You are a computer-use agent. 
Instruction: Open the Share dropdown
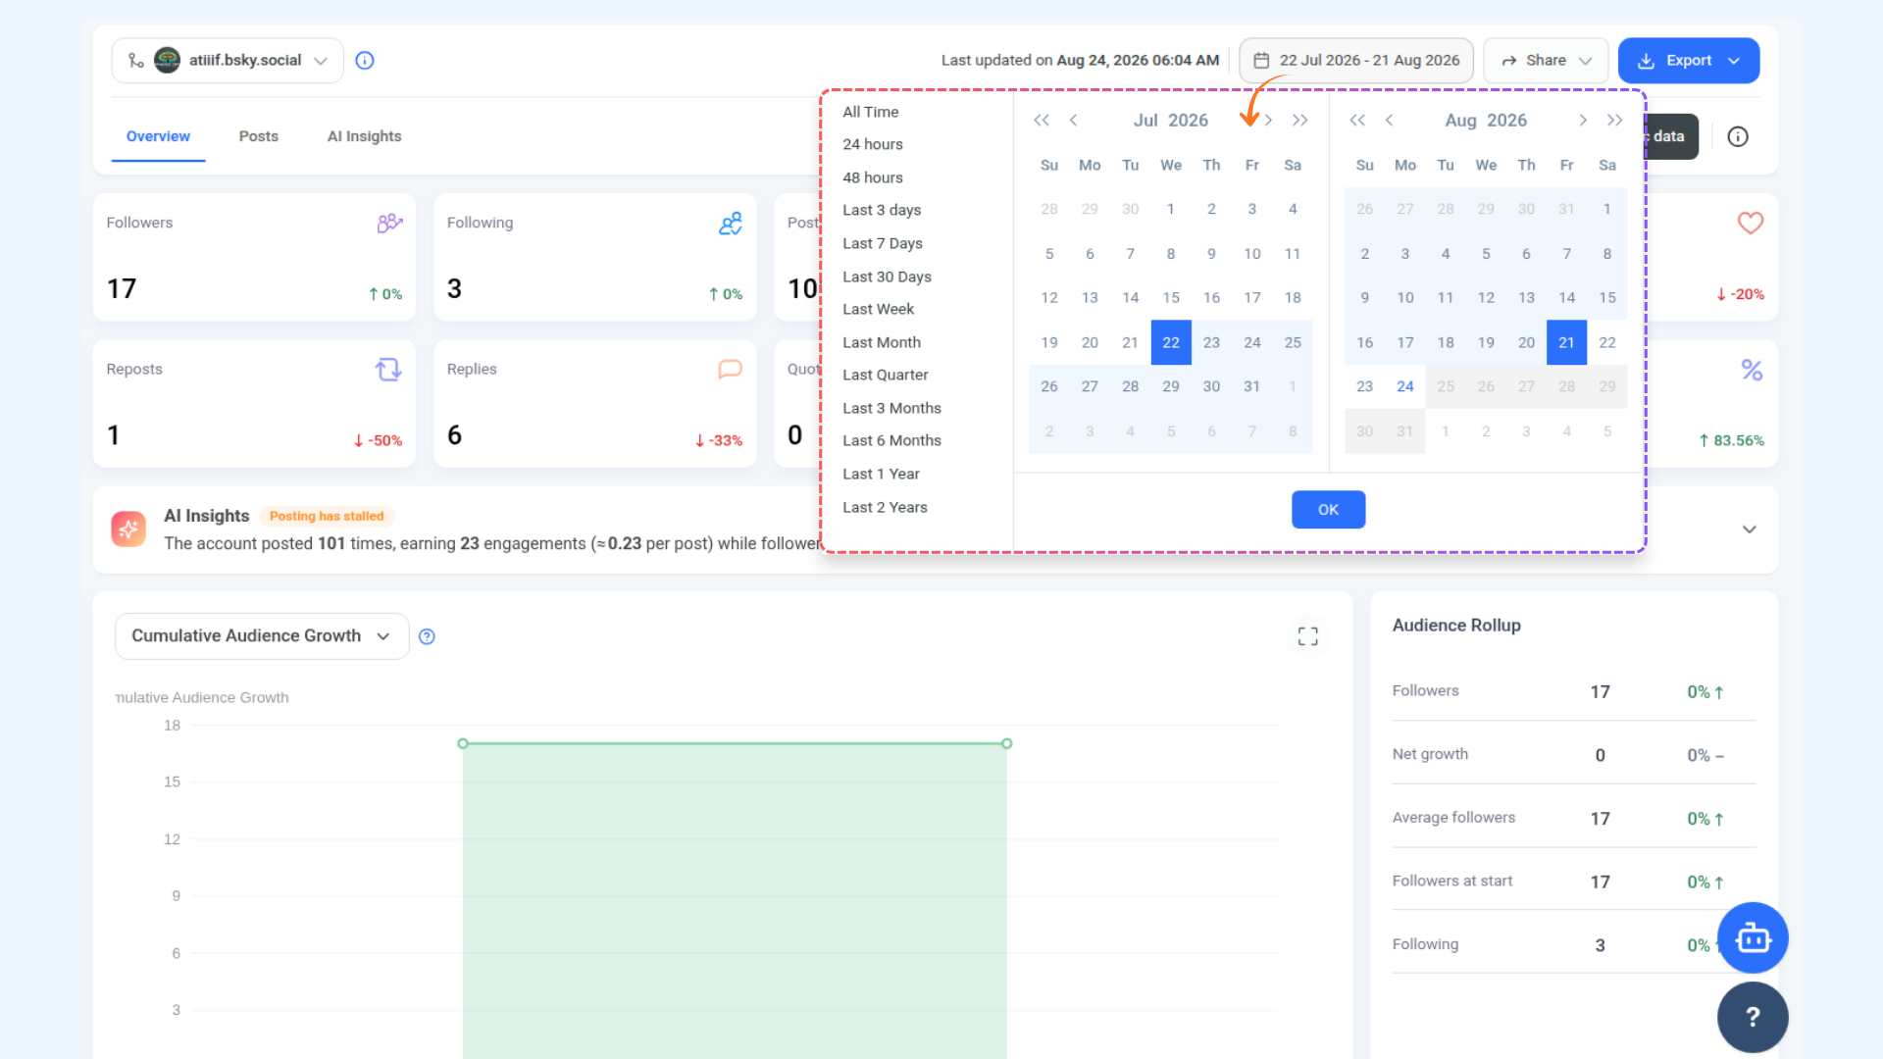(x=1546, y=61)
